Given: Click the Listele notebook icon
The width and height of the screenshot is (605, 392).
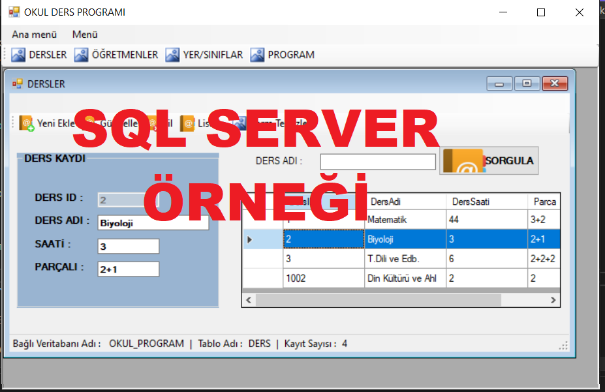Looking at the screenshot, I should (x=187, y=123).
